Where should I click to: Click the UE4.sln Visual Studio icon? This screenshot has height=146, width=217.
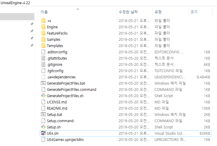coord(43,133)
